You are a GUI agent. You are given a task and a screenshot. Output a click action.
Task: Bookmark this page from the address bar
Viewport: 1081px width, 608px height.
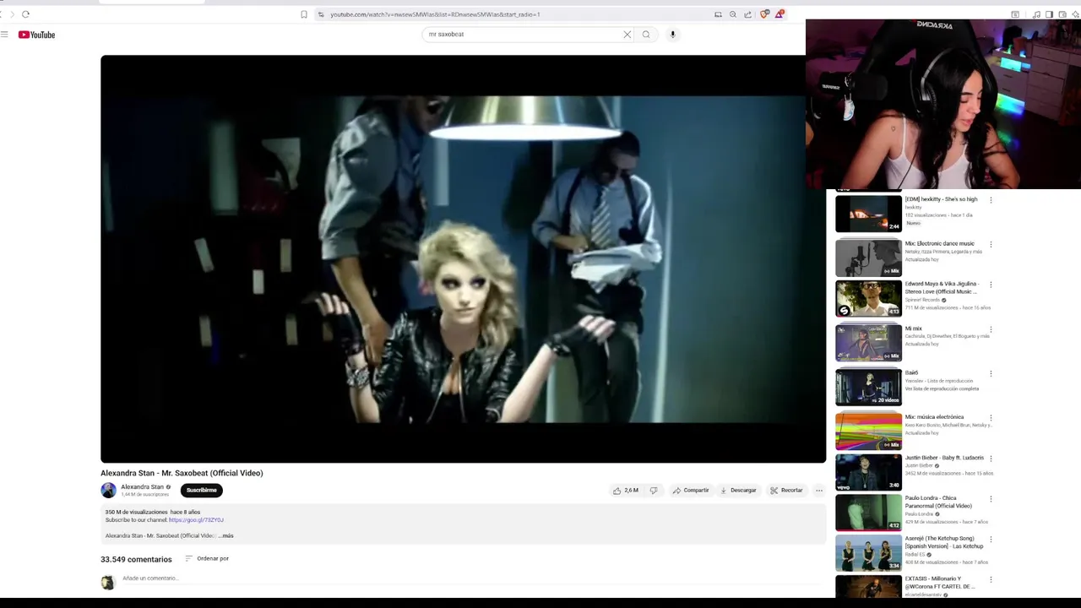pos(304,14)
